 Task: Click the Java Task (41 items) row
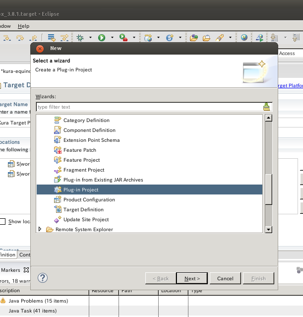(33, 311)
